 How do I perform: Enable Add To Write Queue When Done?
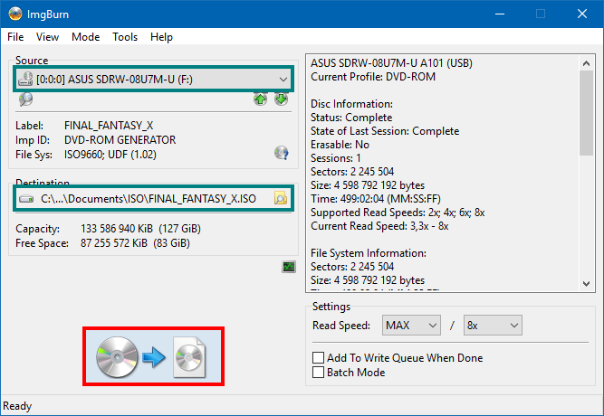tap(318, 357)
